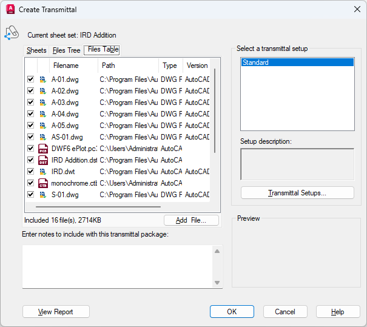The width and height of the screenshot is (367, 327).
Task: Toggle the monochrome.ctb checkbox
Action: click(30, 183)
